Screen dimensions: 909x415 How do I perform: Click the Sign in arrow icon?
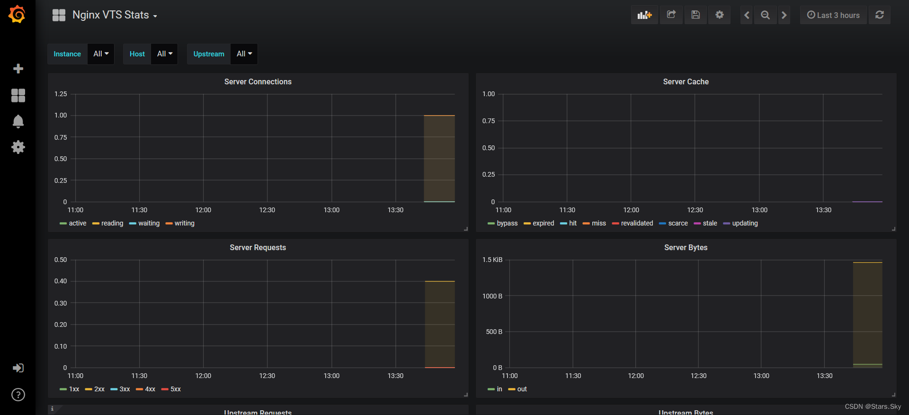[18, 368]
